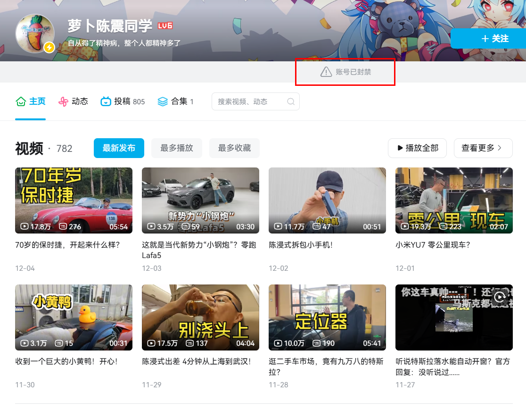Open the 投稿 tab
This screenshot has height=409, width=526.
123,101
